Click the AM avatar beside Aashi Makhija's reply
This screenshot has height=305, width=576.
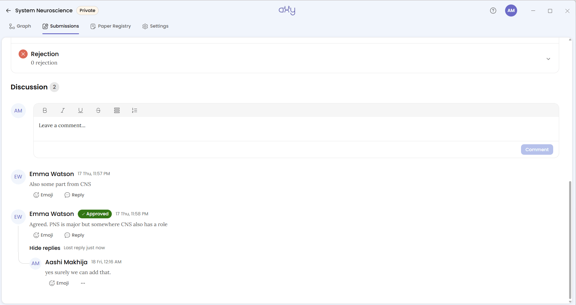(x=35, y=263)
